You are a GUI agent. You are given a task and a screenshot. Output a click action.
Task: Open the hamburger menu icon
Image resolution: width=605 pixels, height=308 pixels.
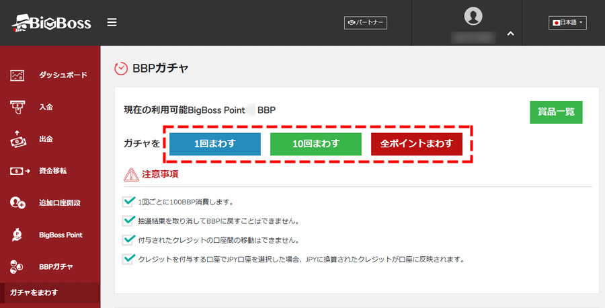[x=112, y=22]
